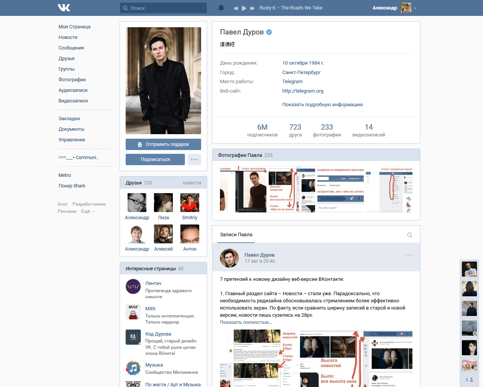This screenshot has height=387, width=483.
Task: Open the 723 друга counter
Action: (295, 130)
